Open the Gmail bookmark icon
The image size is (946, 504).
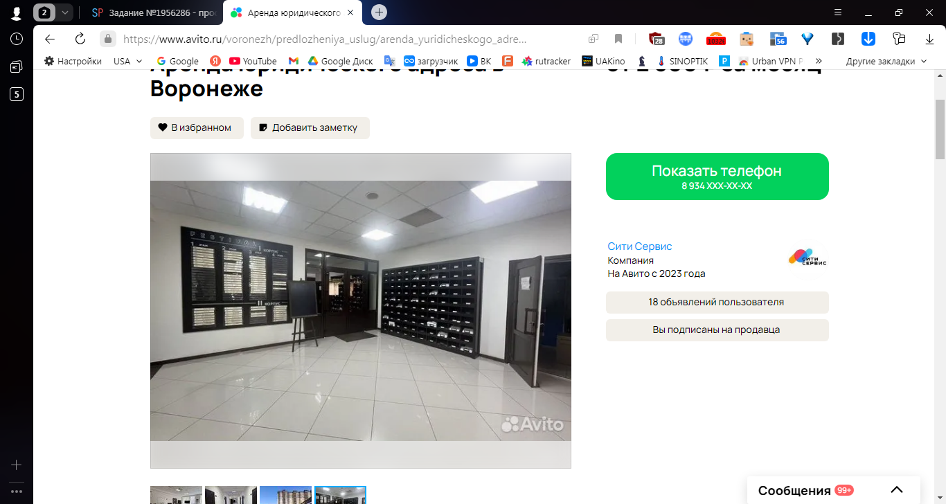[x=294, y=61]
